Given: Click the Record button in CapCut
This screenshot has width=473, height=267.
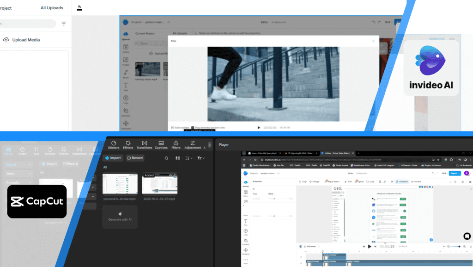Looking at the screenshot, I should click(x=134, y=158).
